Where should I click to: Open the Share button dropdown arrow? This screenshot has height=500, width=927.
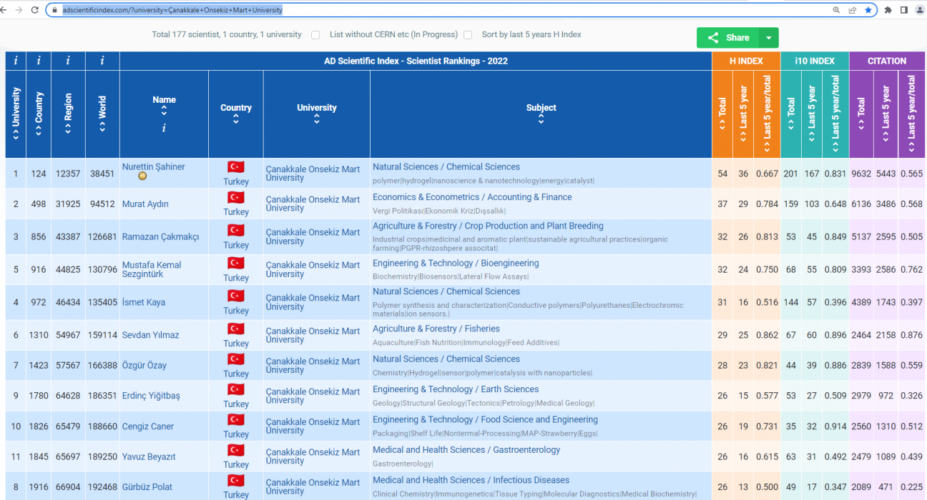(x=769, y=38)
